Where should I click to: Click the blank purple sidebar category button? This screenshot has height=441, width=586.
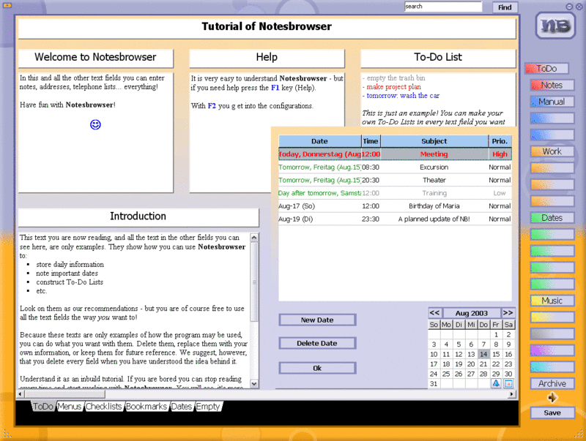point(552,350)
